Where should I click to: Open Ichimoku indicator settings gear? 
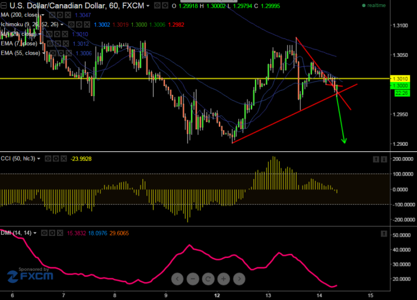(x=79, y=25)
